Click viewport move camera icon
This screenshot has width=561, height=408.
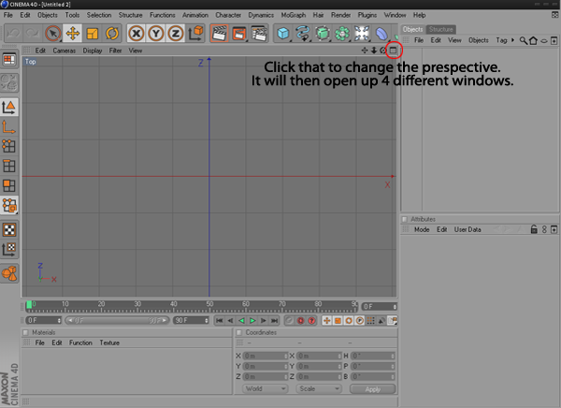[365, 51]
